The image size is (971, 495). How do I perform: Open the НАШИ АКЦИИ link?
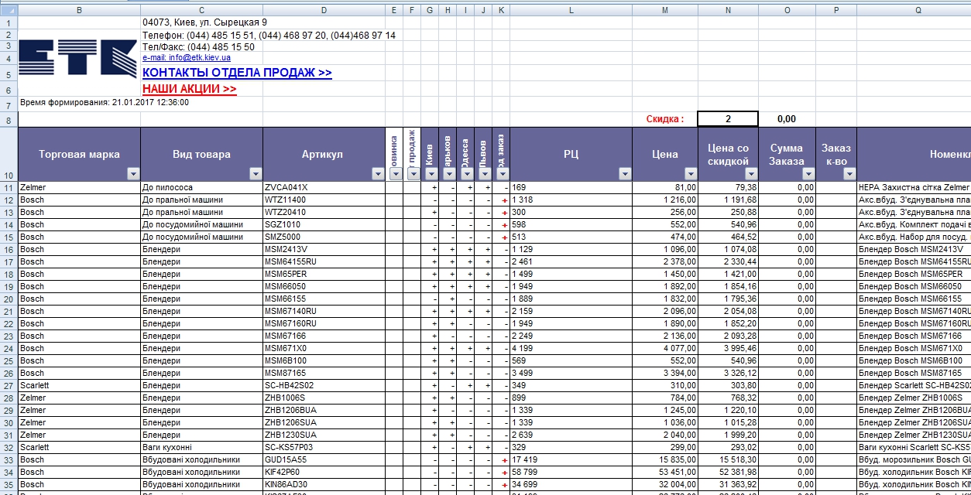189,89
